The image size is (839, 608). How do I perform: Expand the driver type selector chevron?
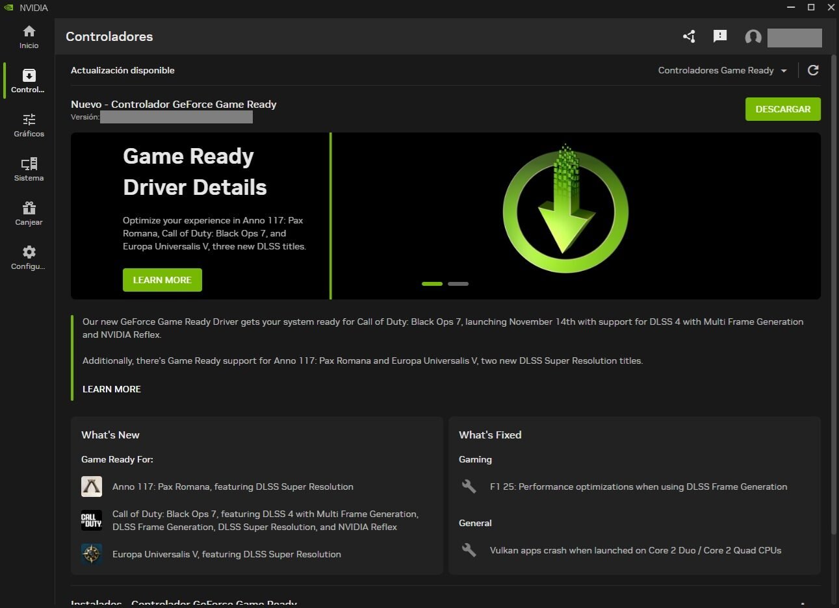784,70
